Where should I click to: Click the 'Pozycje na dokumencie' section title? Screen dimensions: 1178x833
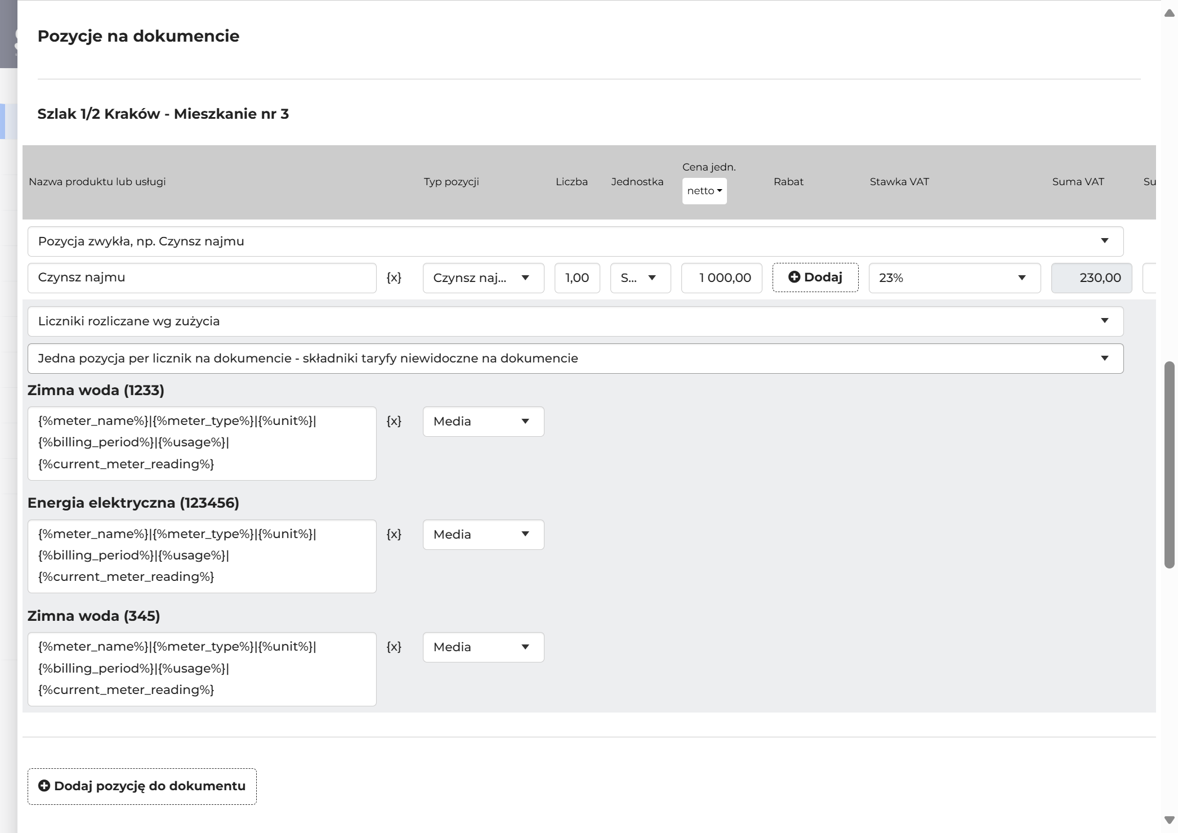coord(139,36)
